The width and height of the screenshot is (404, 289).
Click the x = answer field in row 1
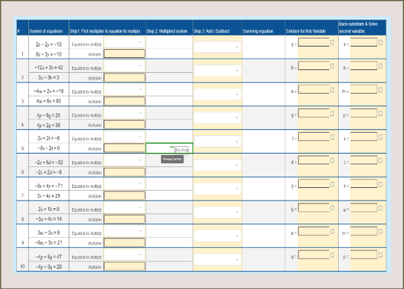364,42
